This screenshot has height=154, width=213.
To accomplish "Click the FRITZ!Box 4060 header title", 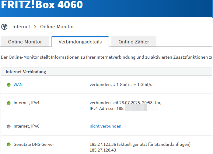I will pos(42,5).
